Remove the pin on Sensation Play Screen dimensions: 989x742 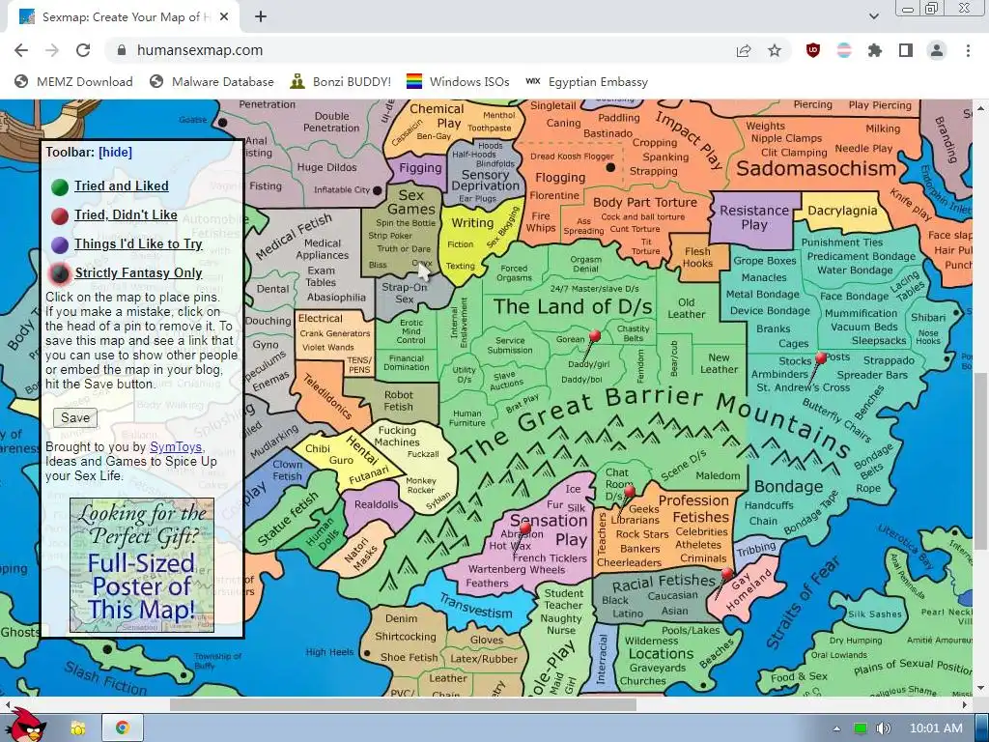point(525,528)
